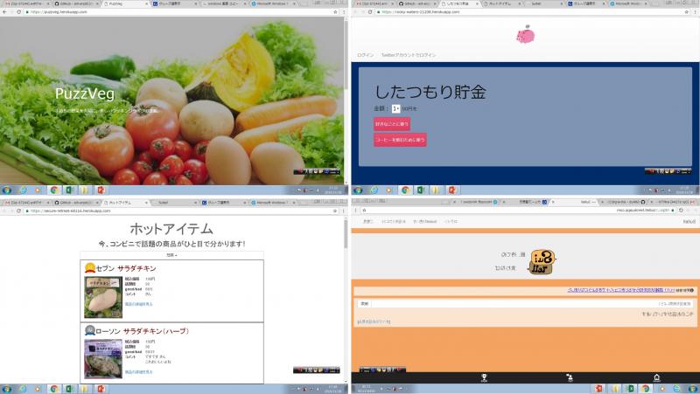700x394 pixels.
Task: Click the セブン サラダチキン product thumbnail
Action: click(x=102, y=297)
